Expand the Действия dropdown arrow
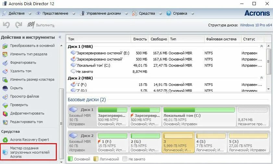Viewport: 273px width, 164px height. tap(30, 14)
